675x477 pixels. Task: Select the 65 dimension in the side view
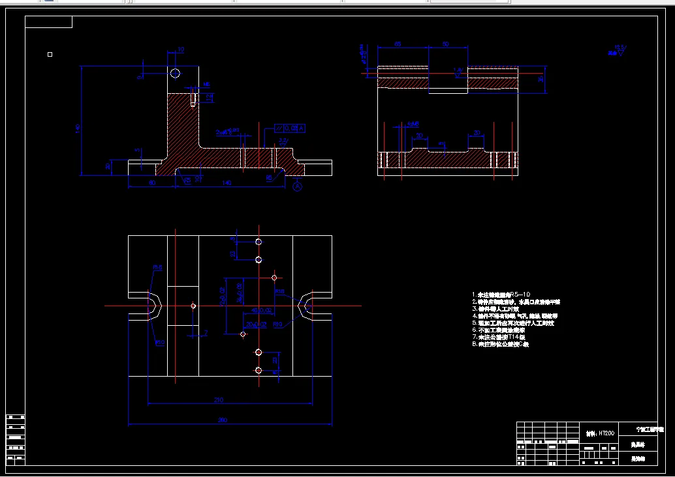(398, 44)
